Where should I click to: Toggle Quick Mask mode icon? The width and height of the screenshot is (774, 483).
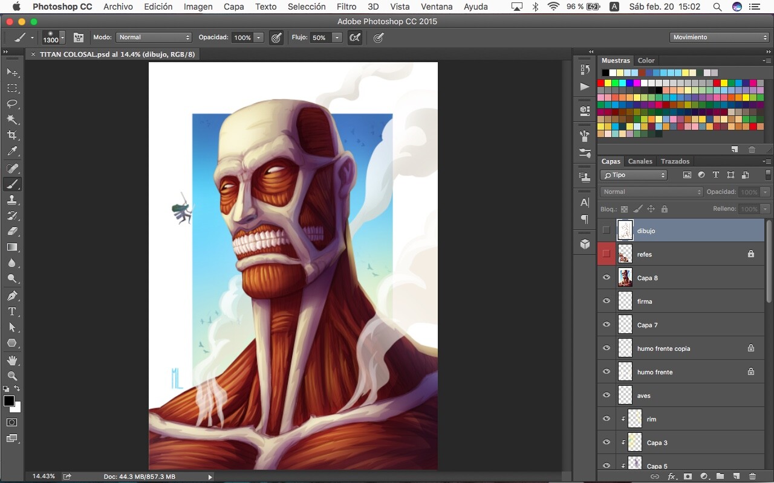point(12,423)
